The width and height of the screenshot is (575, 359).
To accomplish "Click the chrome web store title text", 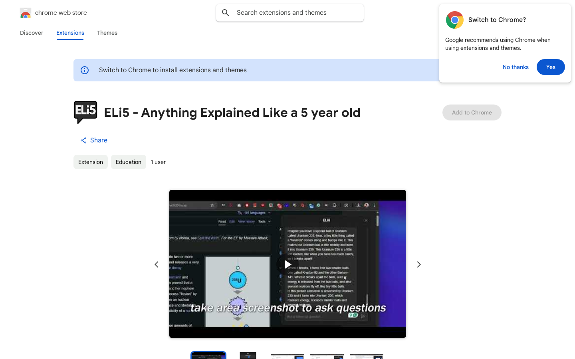I will (x=61, y=13).
